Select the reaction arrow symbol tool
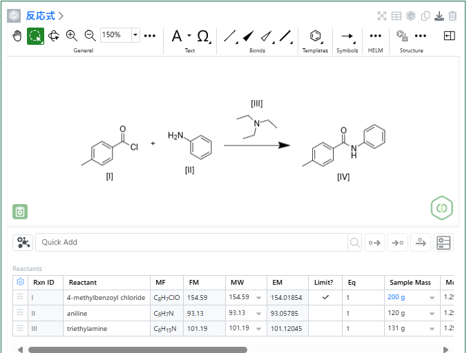469x353 pixels. pos(347,36)
